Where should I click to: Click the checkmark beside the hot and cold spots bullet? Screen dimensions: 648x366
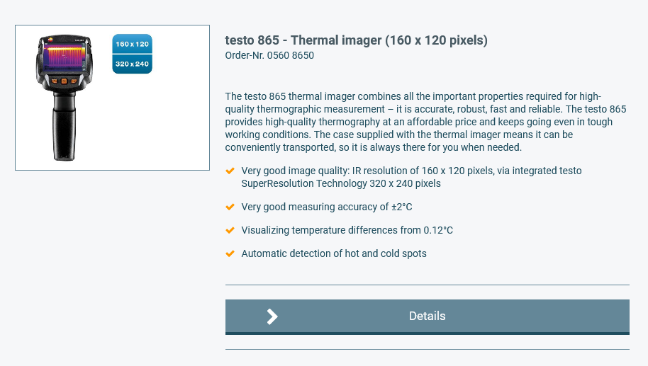(x=230, y=253)
